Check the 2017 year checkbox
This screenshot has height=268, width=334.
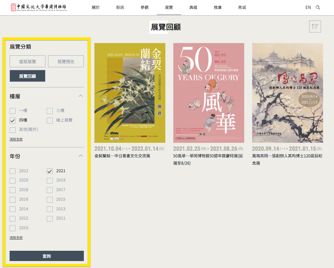pos(50,190)
